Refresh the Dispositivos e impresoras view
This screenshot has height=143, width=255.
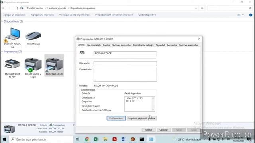[x=202, y=8]
